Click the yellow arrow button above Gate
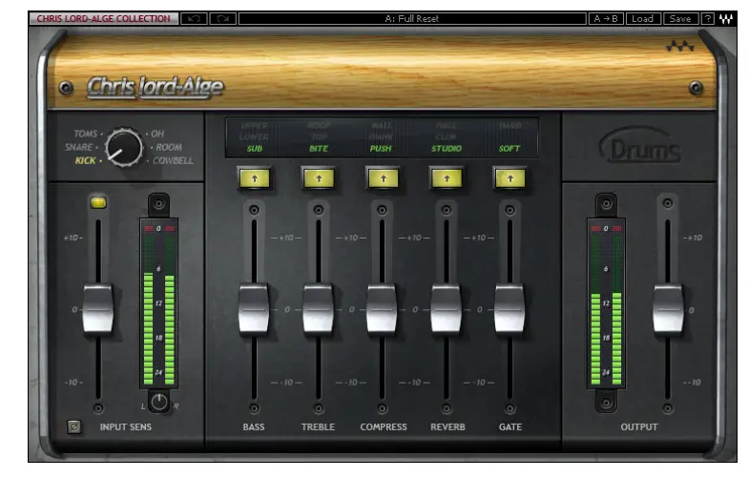 pos(510,178)
